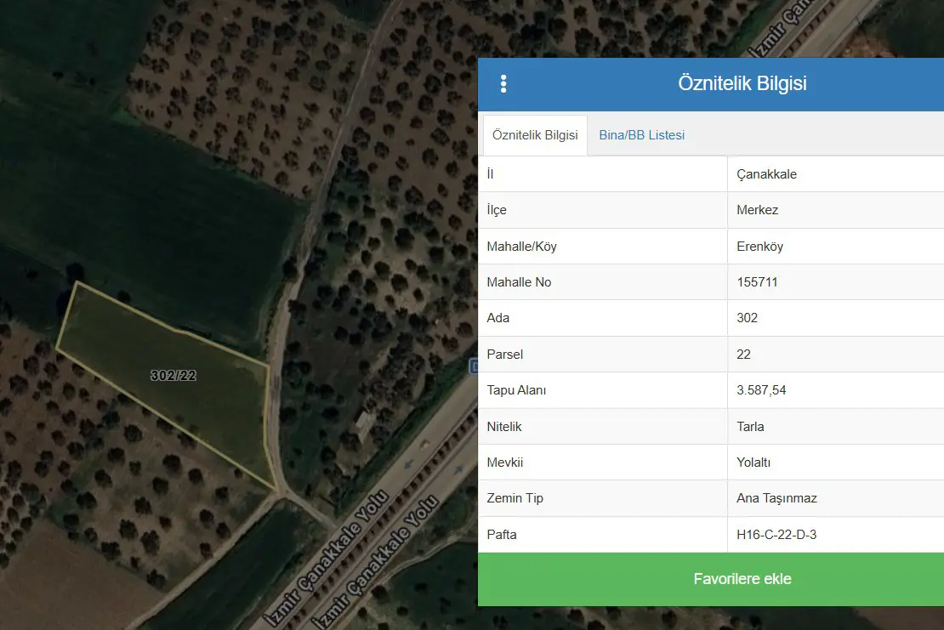
Task: Click the Zemin Tip row label
Action: 515,498
